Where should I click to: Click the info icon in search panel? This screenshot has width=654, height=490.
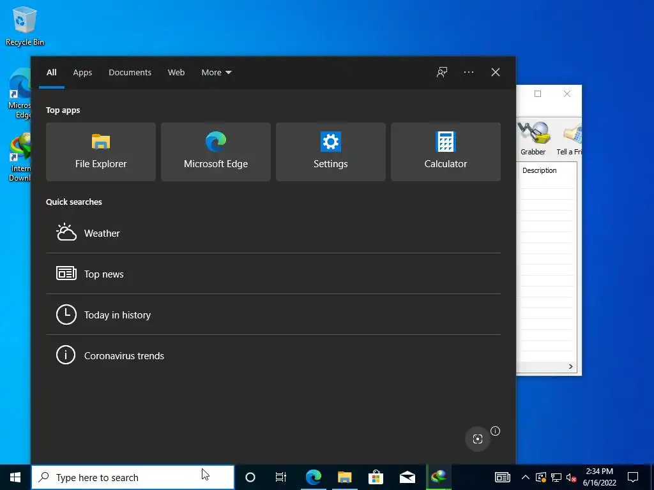495,431
